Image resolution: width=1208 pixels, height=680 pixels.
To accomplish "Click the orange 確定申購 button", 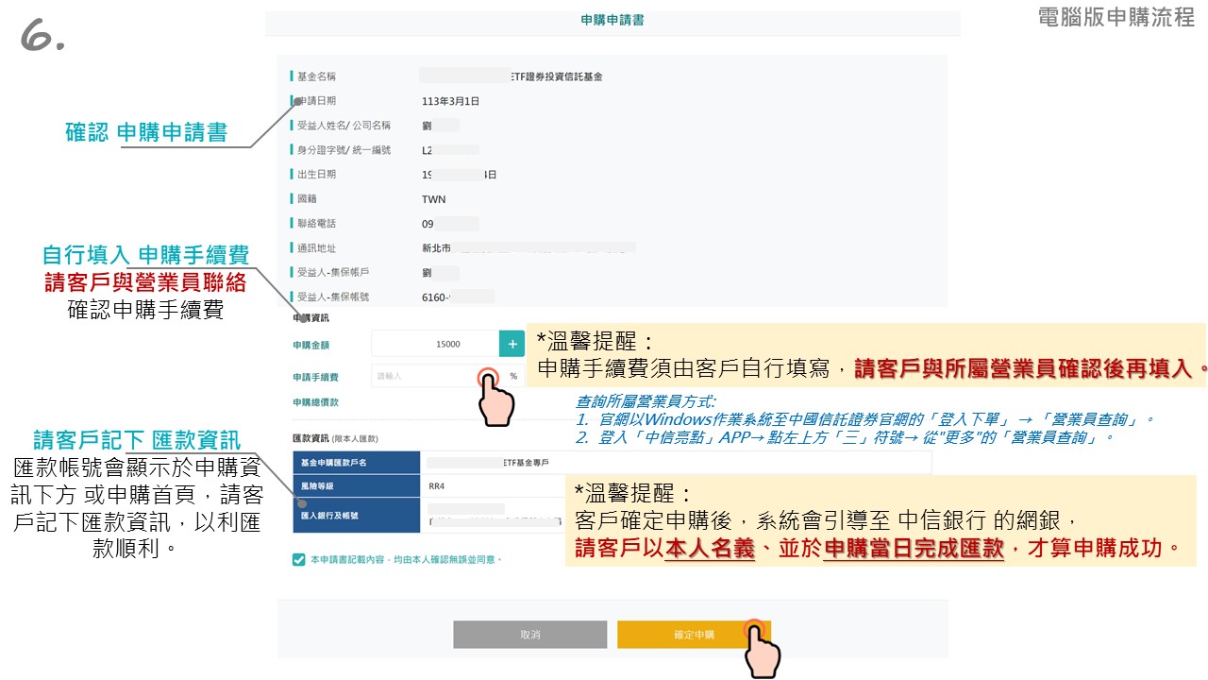I will pos(694,635).
